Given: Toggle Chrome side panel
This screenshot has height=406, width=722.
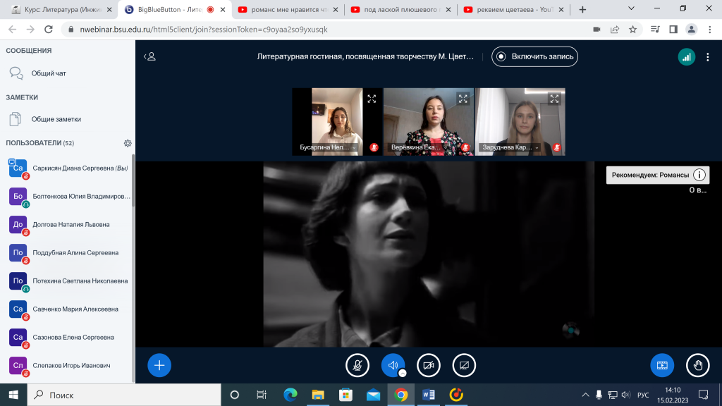Looking at the screenshot, I should [673, 30].
